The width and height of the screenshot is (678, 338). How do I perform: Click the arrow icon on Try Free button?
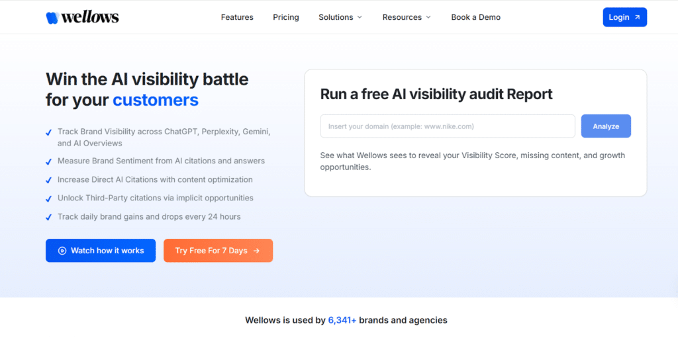point(257,251)
